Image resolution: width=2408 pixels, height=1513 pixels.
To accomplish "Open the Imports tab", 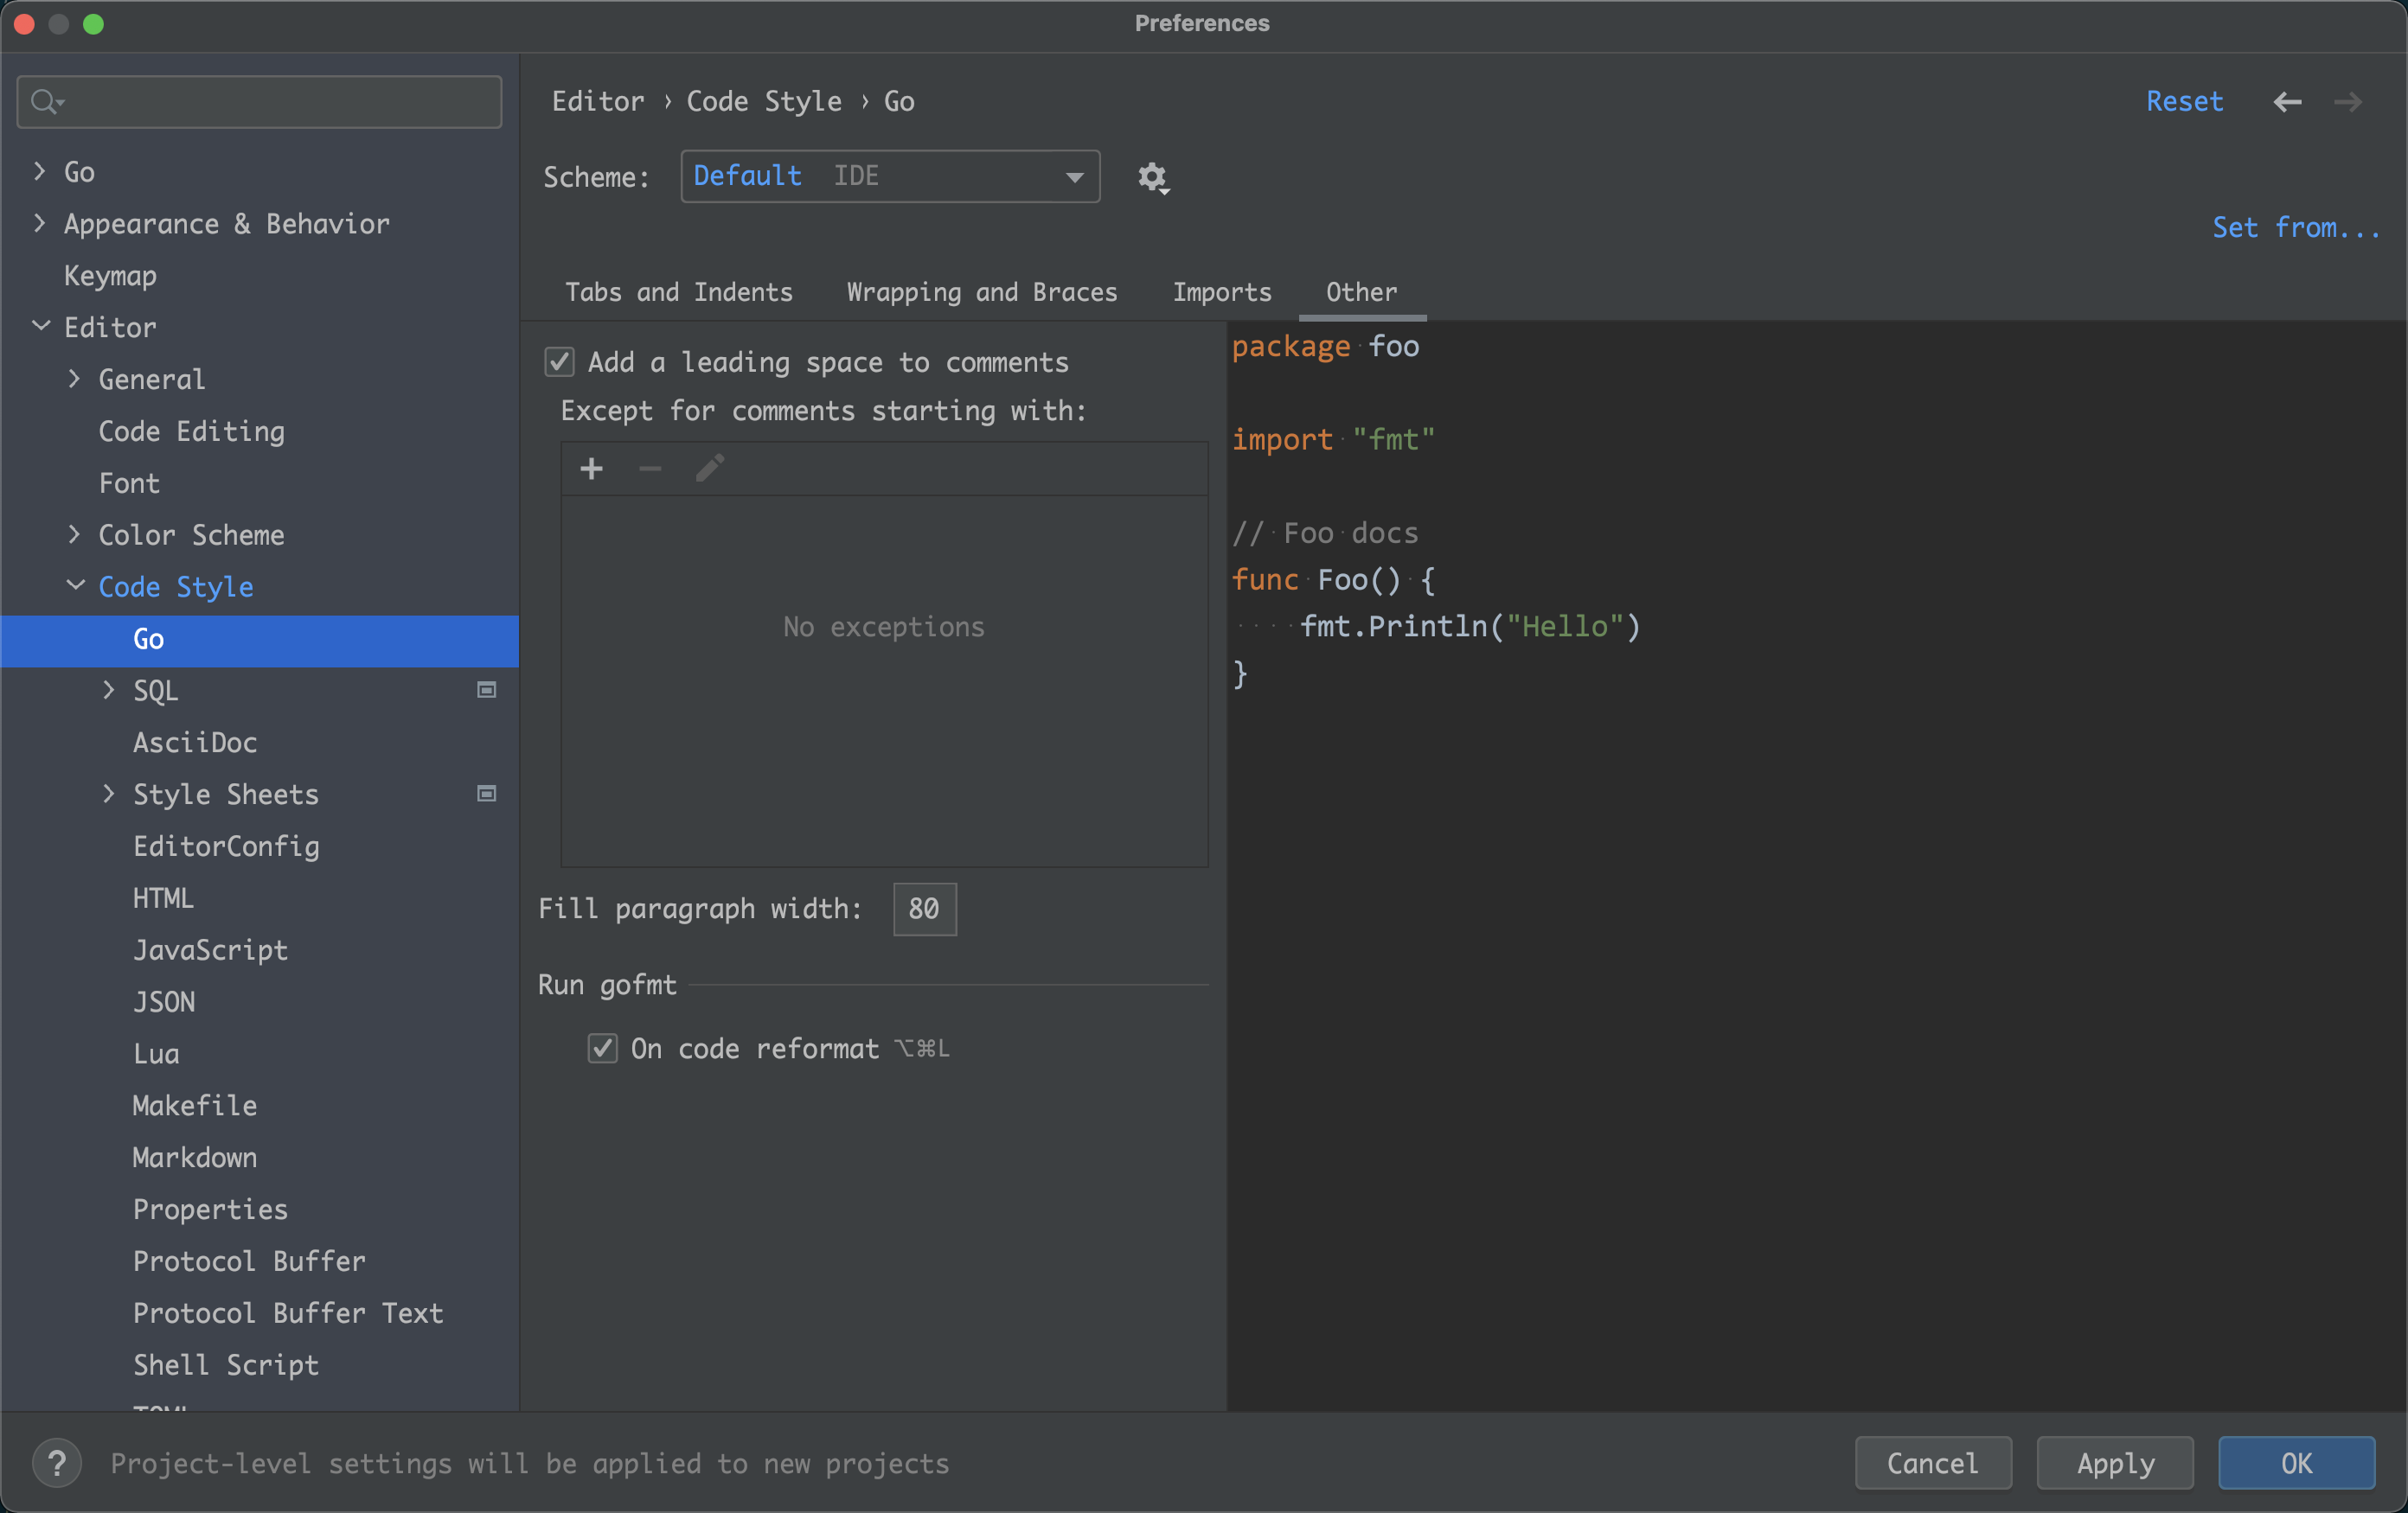I will pos(1221,292).
